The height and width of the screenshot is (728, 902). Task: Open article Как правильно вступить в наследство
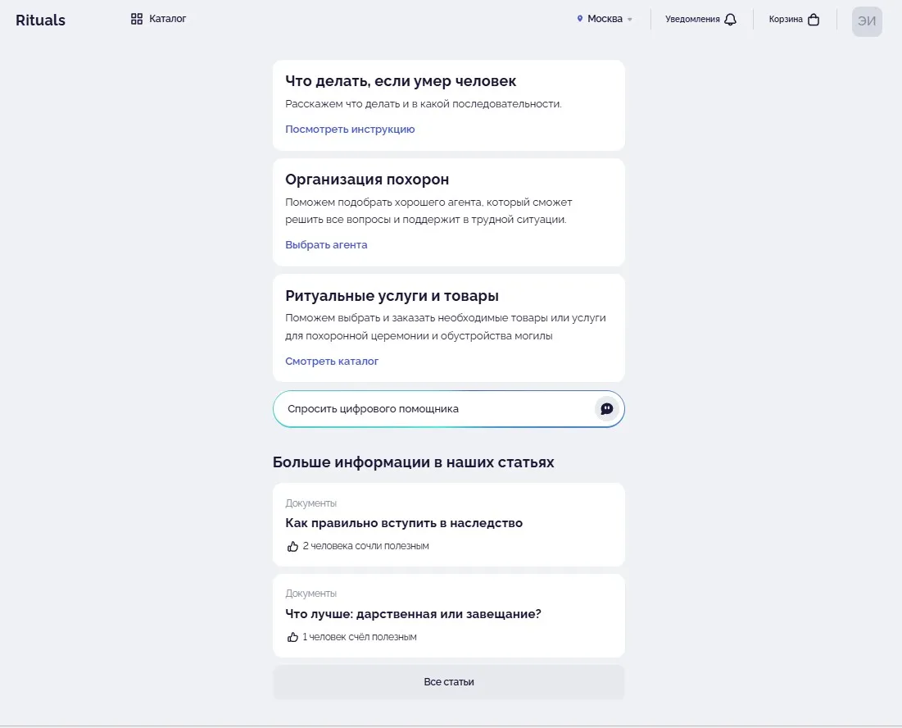point(404,523)
